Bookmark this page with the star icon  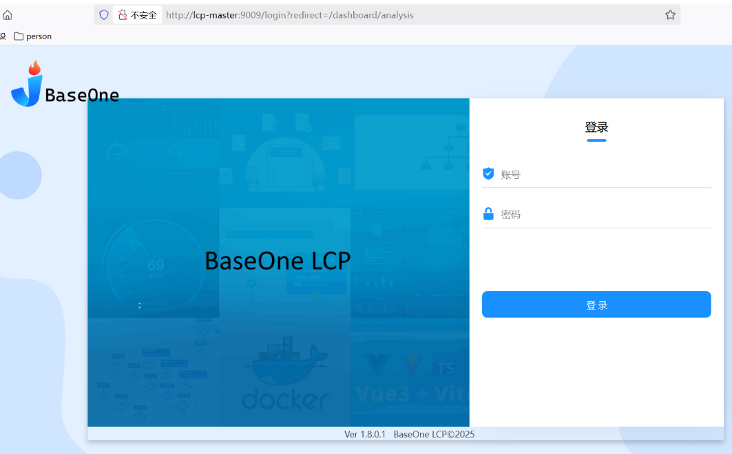[671, 15]
